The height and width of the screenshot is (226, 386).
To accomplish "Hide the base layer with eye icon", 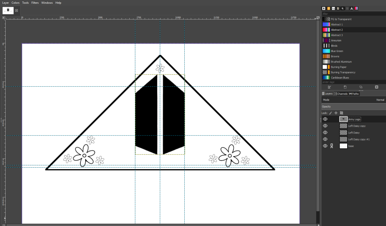I will coord(325,146).
